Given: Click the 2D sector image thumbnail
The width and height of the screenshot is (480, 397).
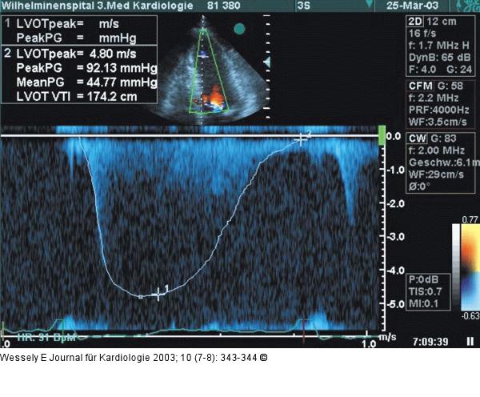Looking at the screenshot, I should (208, 70).
